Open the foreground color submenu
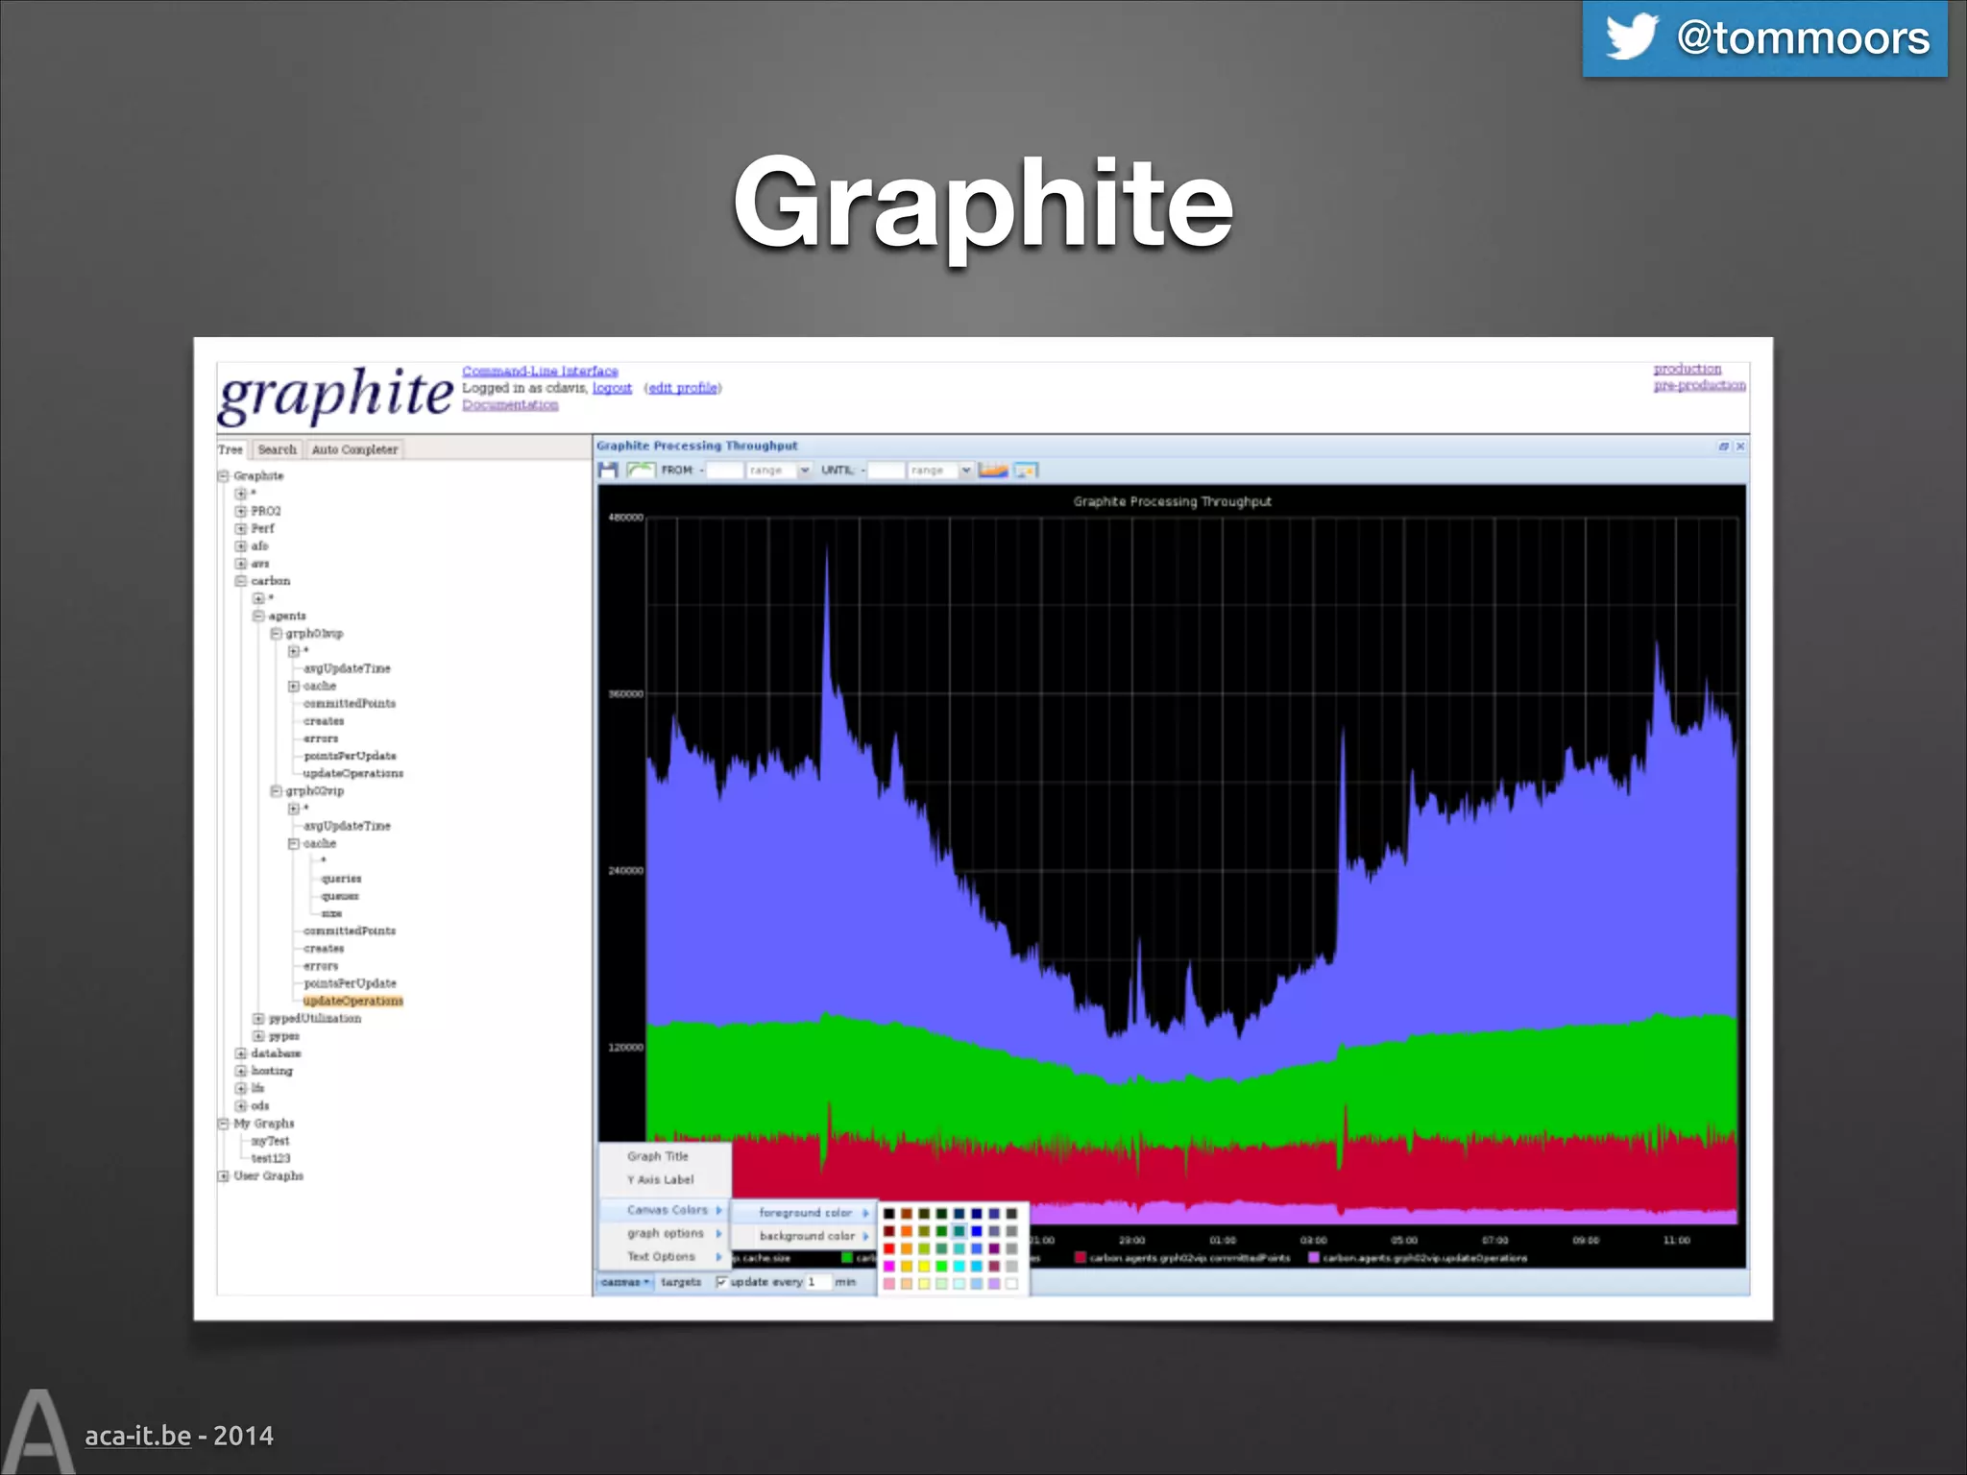The height and width of the screenshot is (1475, 1967). (805, 1213)
